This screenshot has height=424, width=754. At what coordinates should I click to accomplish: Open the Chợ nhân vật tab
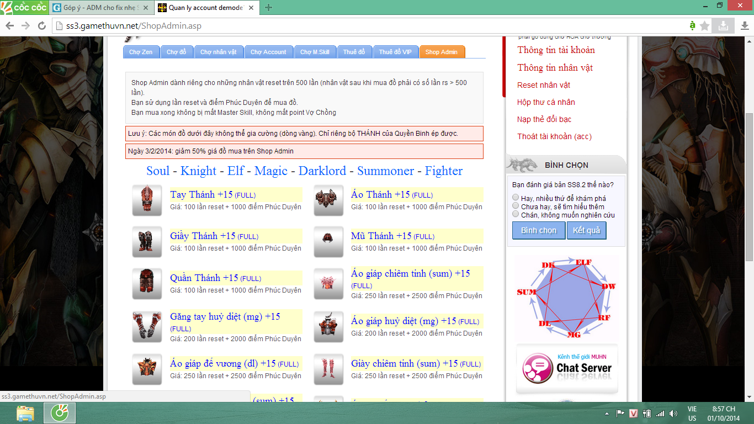218,52
